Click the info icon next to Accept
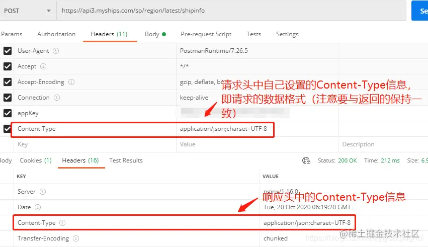The width and height of the screenshot is (428, 247). point(43,66)
